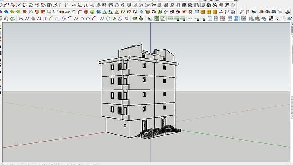
Task: Select the yellow tile face icon
Action: pos(12,12)
